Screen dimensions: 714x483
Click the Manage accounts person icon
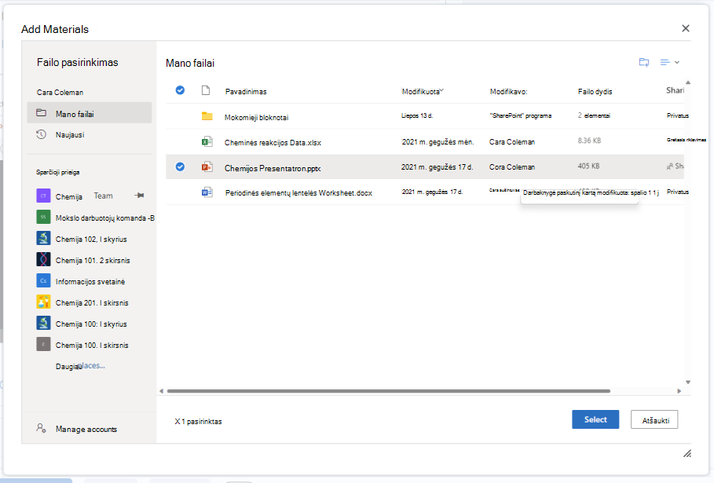[x=41, y=428]
